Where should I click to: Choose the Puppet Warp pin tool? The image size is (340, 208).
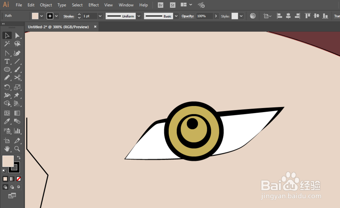click(x=17, y=95)
